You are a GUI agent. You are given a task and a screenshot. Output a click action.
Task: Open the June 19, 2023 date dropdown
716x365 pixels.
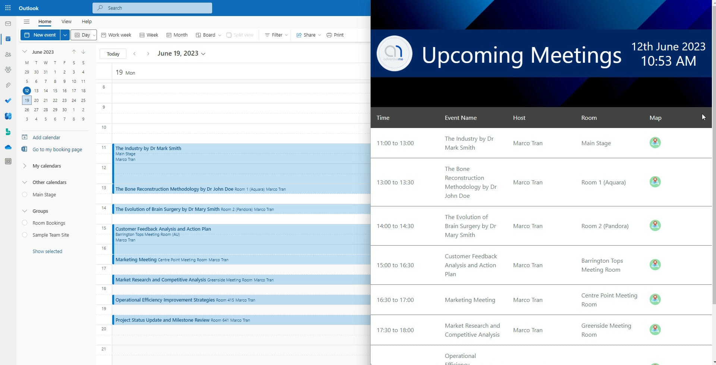(203, 53)
